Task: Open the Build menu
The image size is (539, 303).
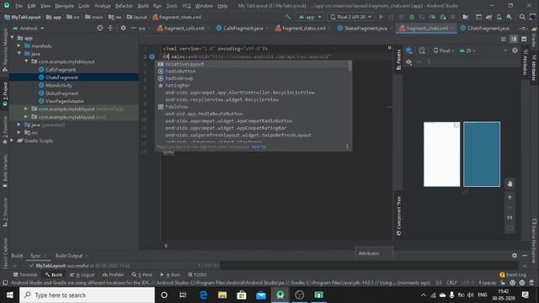Action: 143,6
